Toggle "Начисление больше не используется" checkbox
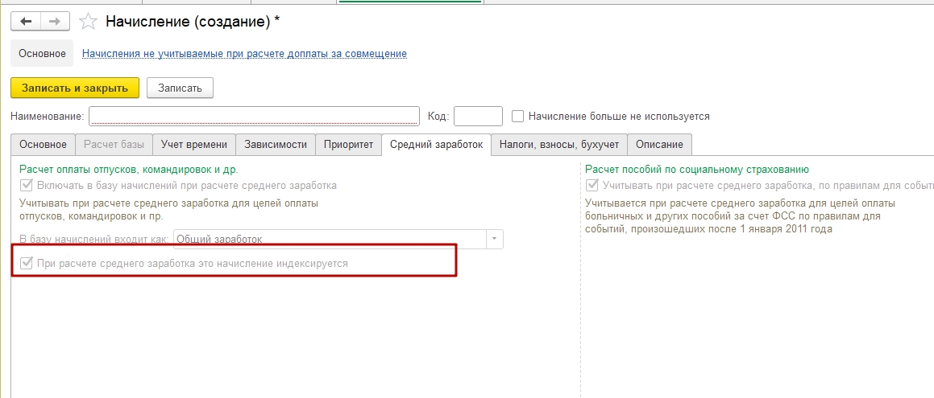This screenshot has width=934, height=398. tap(518, 117)
